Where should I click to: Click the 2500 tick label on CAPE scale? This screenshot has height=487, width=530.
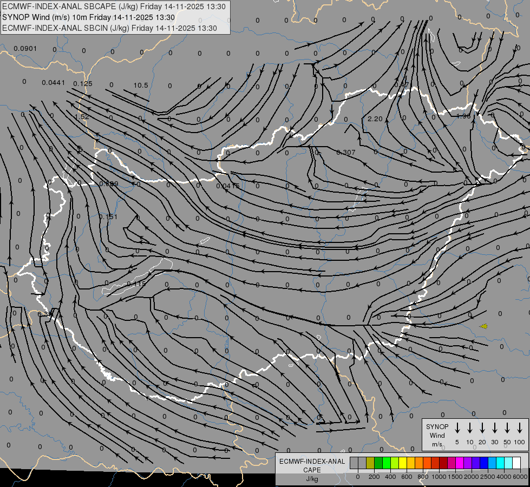tap(488, 477)
